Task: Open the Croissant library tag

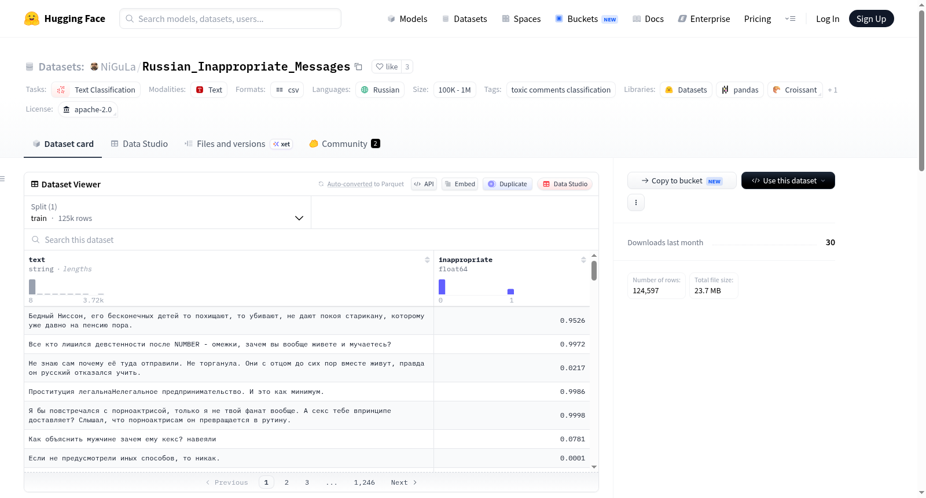Action: click(795, 90)
